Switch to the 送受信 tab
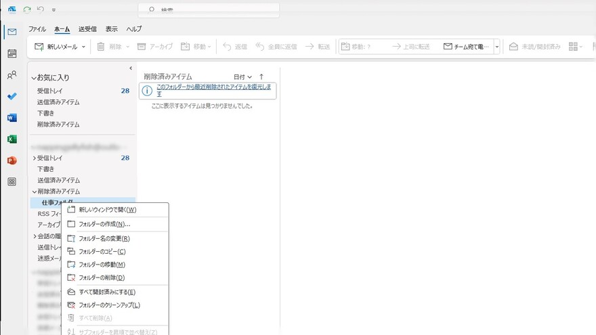 point(87,29)
